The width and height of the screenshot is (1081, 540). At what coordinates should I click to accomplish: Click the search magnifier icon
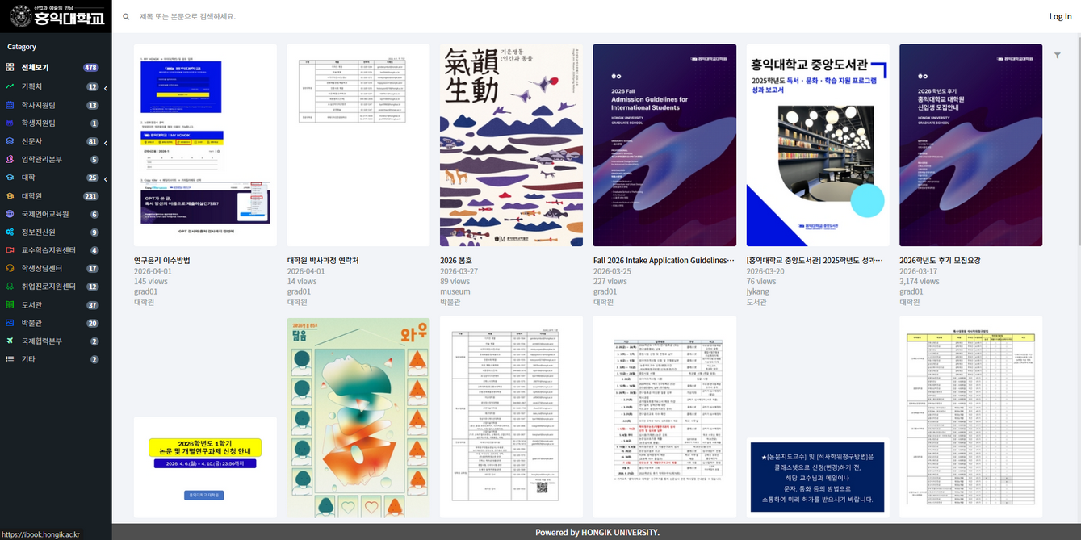click(x=126, y=16)
